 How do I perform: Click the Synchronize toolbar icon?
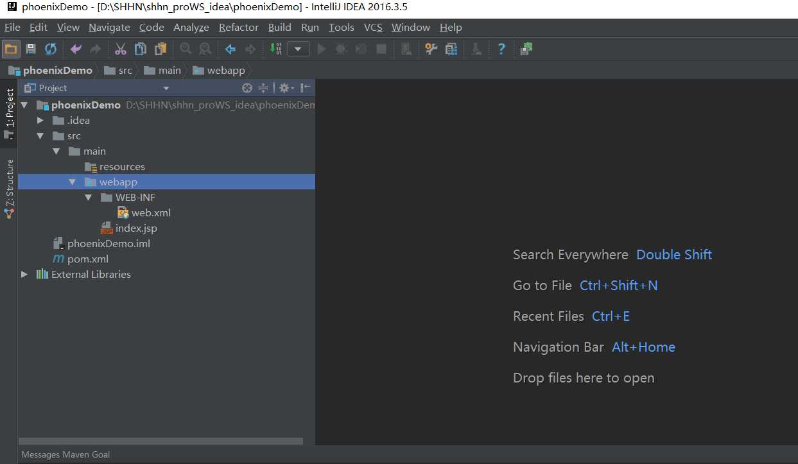click(50, 49)
